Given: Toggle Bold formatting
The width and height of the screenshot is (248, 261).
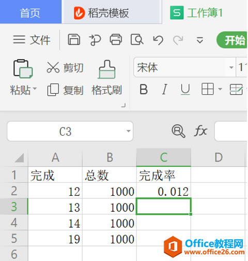Looking at the screenshot, I should point(144,89).
